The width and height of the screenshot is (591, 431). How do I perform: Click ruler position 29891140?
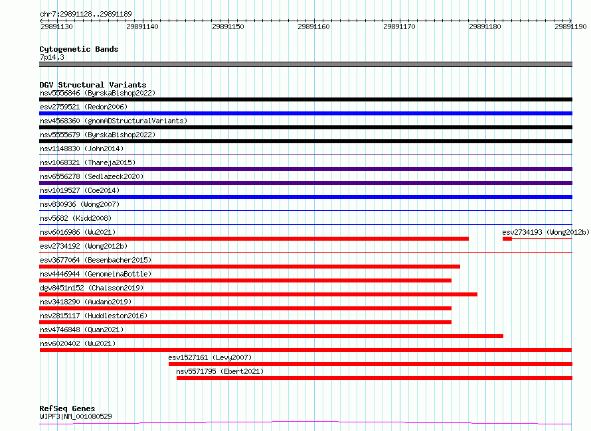(x=142, y=27)
